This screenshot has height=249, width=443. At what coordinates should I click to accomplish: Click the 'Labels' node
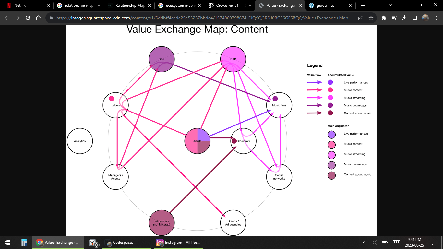click(116, 105)
